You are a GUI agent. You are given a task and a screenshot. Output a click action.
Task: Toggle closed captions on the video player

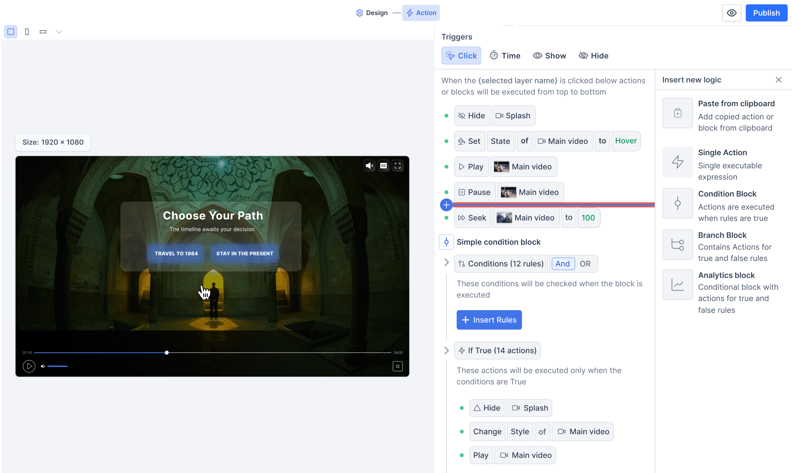click(x=383, y=166)
